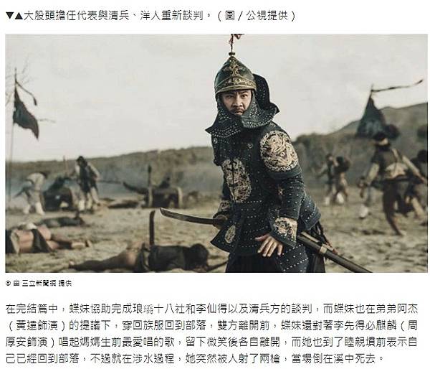Open the Qing general battlefield photo

tap(216, 154)
